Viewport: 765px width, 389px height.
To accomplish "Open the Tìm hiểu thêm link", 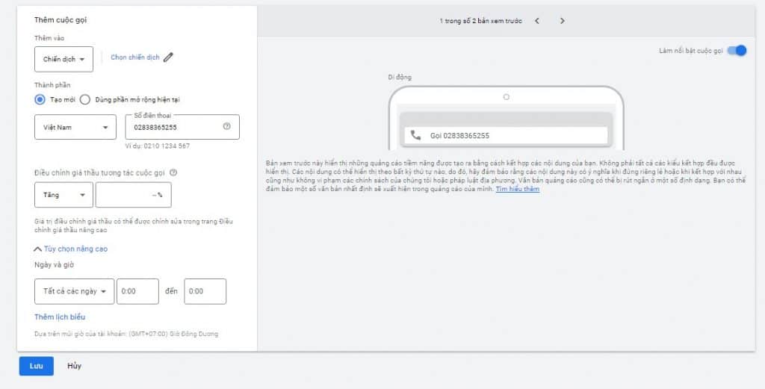I will (x=518, y=189).
